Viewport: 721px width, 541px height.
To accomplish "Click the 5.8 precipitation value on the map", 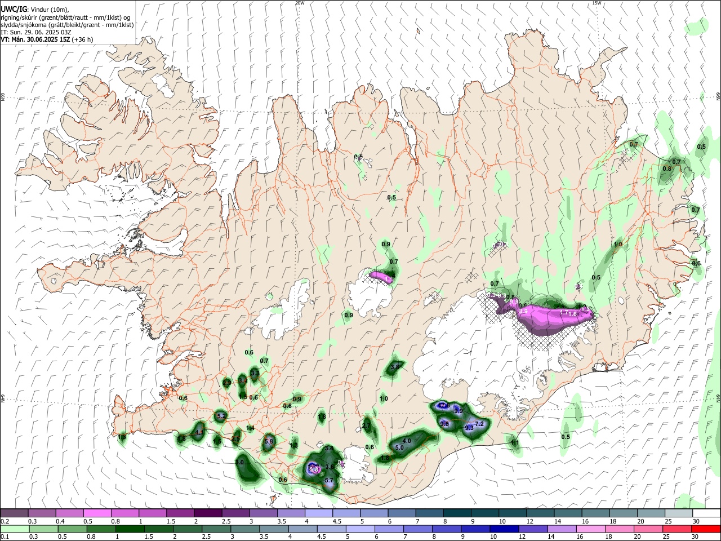I will click(268, 441).
